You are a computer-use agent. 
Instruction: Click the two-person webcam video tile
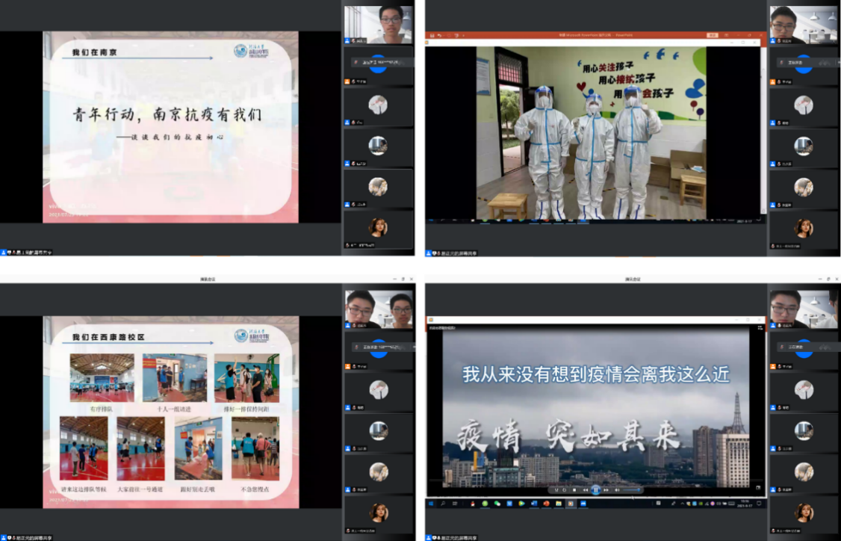[379, 309]
